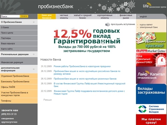Open the Лайф Капитал Пробизнесбанк banner
Viewport: 167px width, 125px height.
point(151,75)
